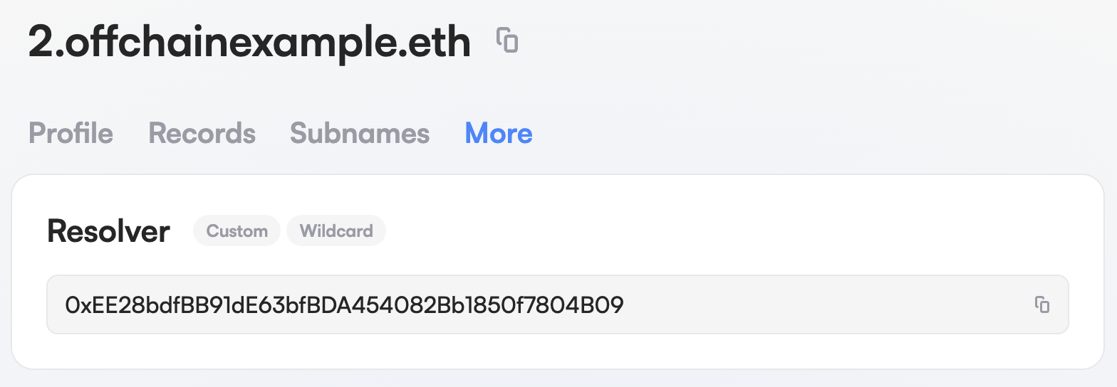Select the 0xEE28bdf… address text

[344, 305]
